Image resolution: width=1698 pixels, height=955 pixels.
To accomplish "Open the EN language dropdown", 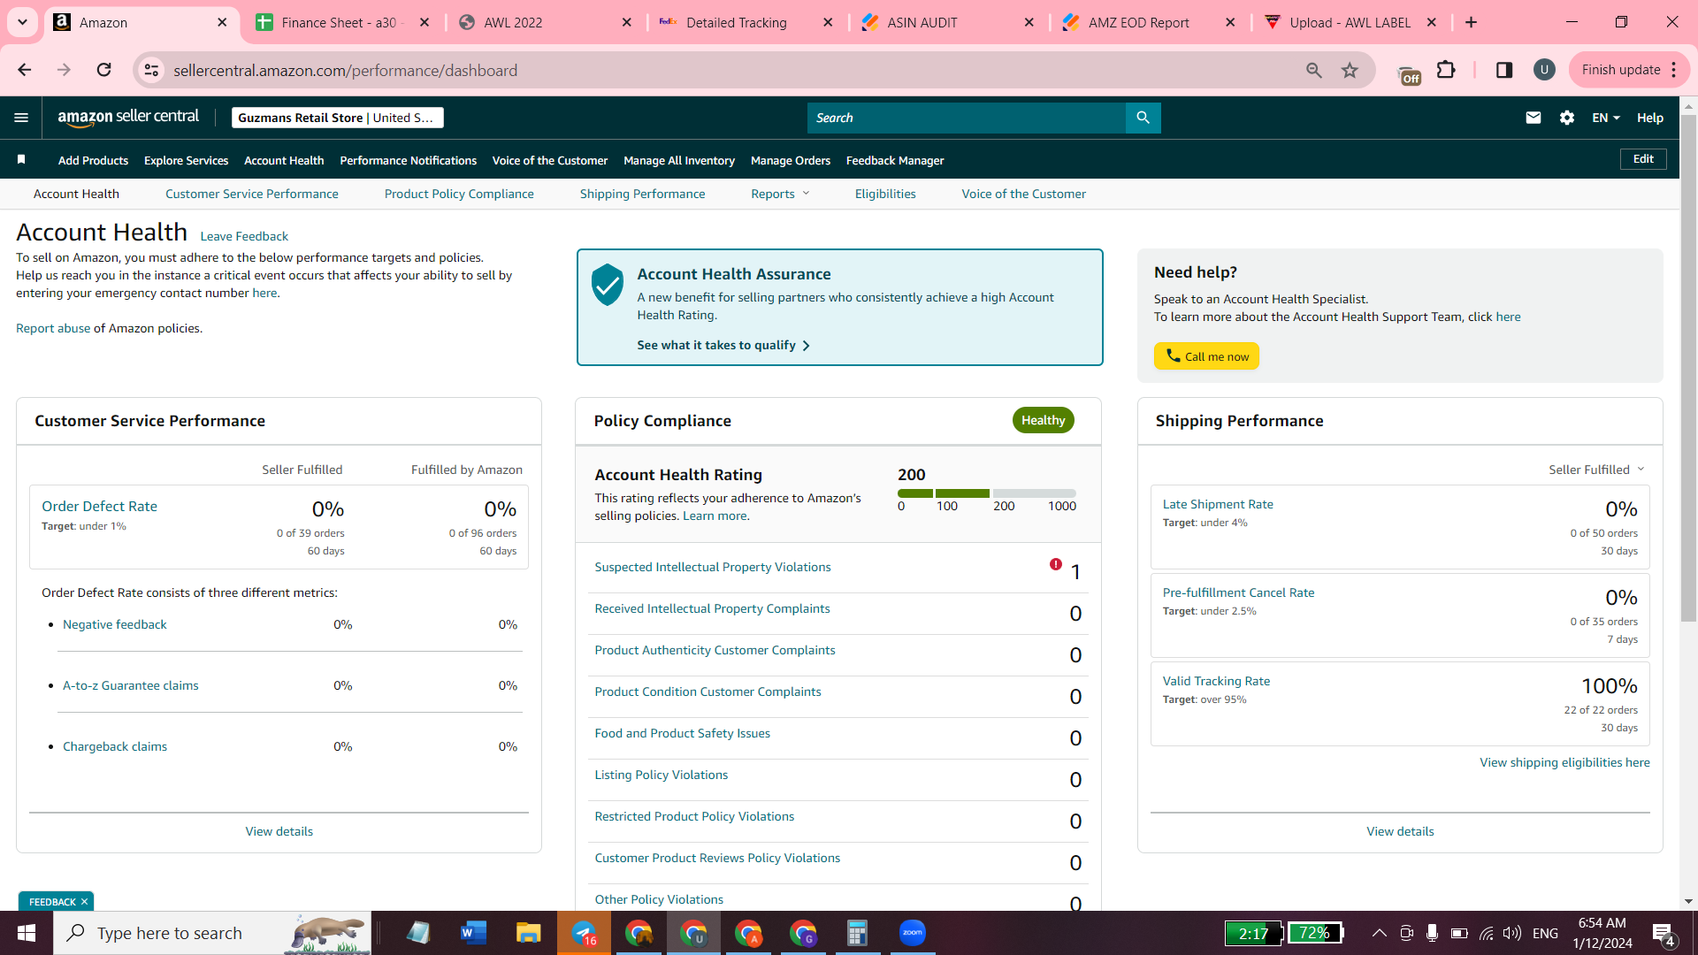I will click(1606, 118).
